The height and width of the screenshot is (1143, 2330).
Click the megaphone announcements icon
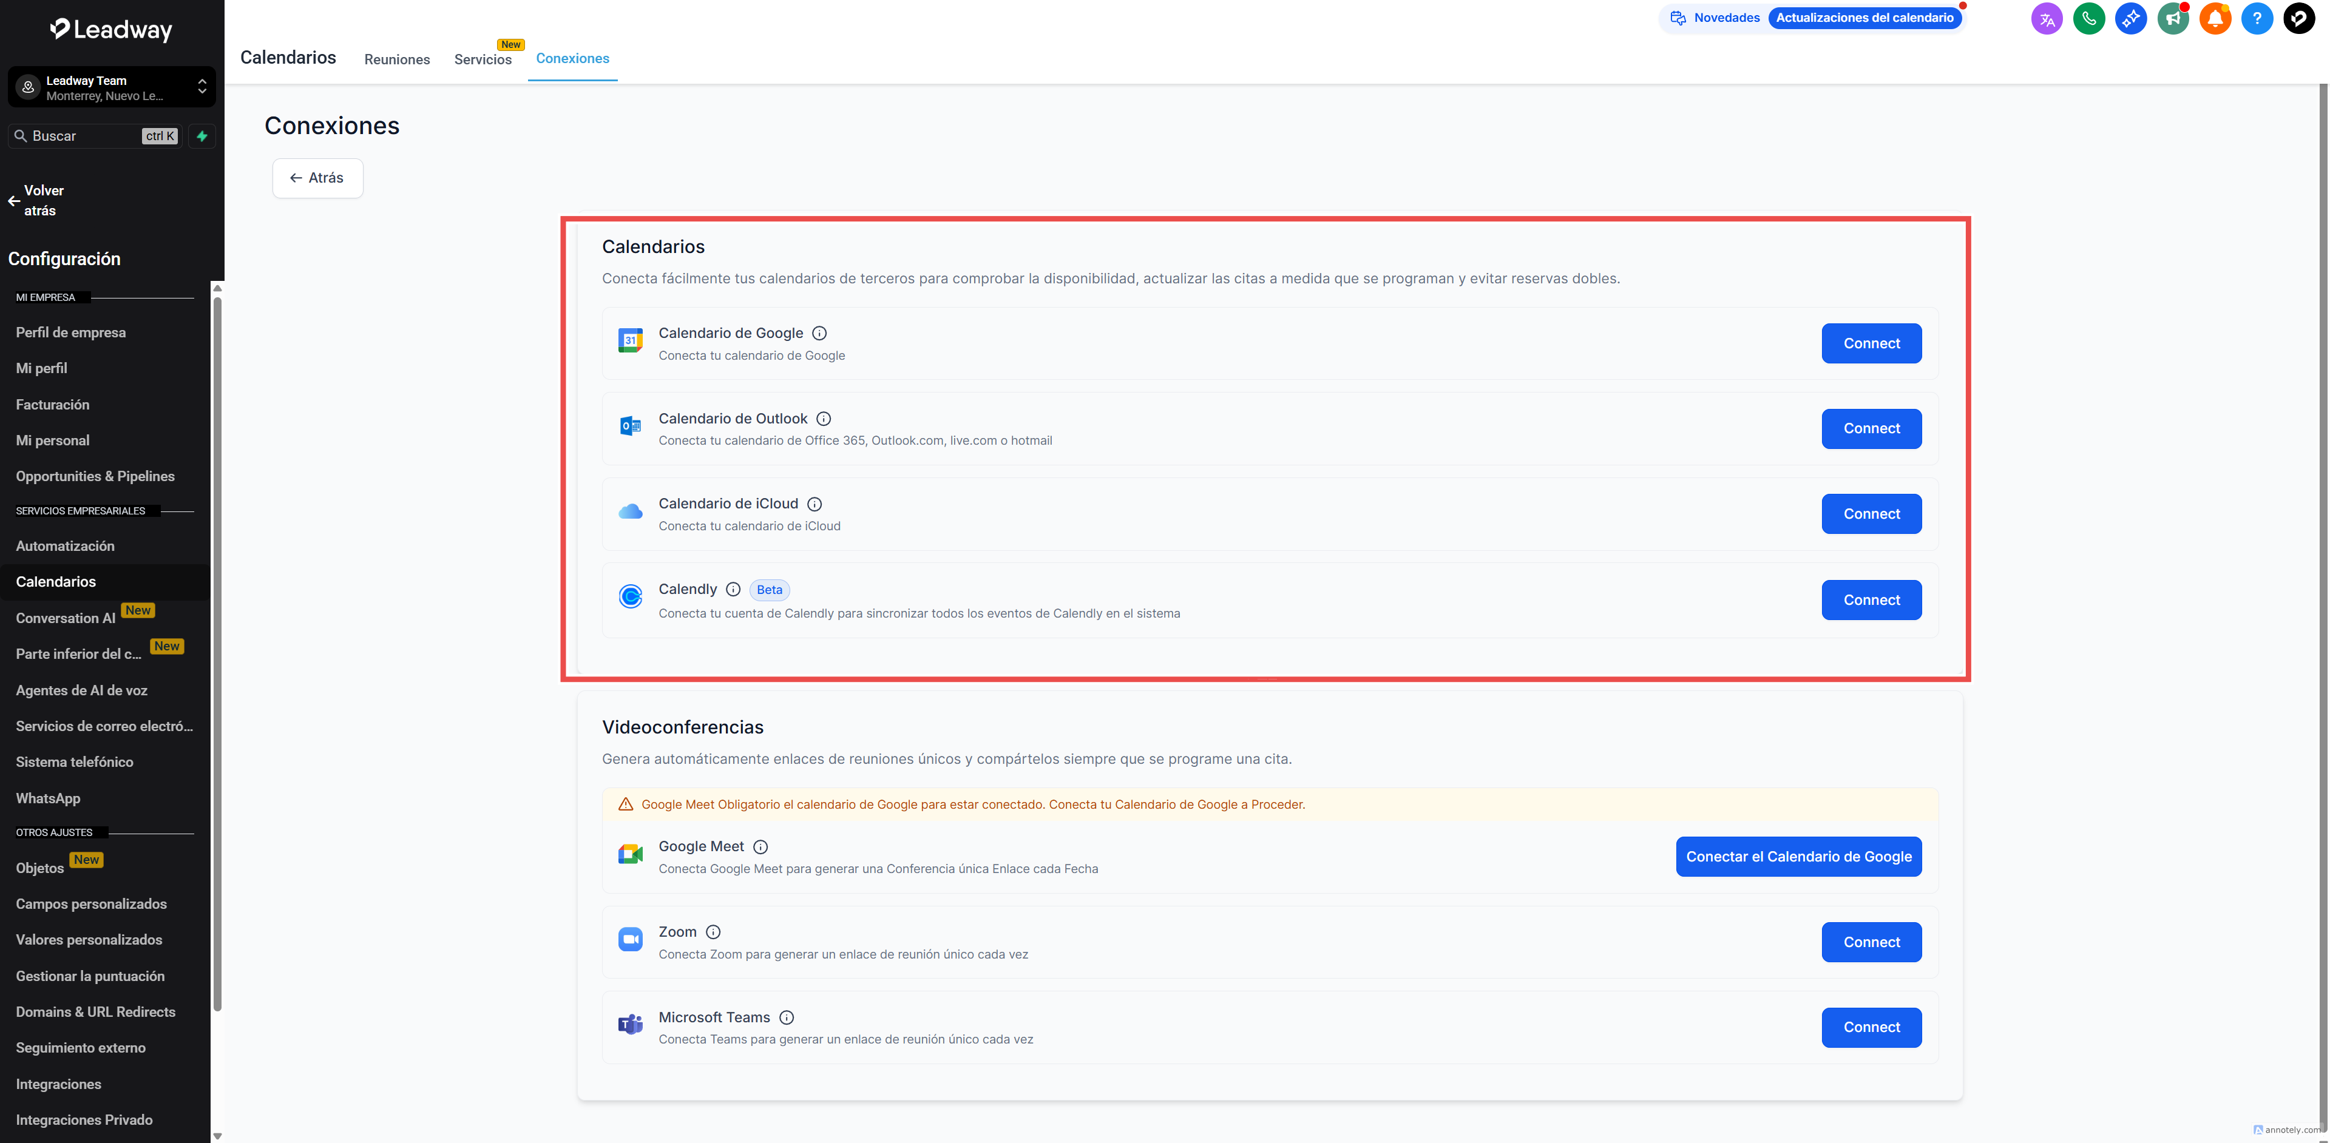2173,18
